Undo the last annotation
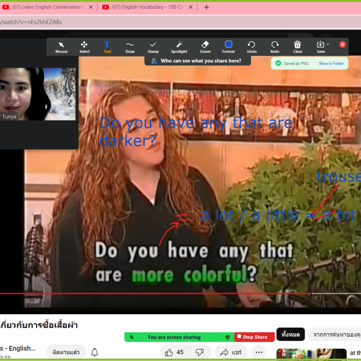This screenshot has height=361, width=361. (252, 47)
